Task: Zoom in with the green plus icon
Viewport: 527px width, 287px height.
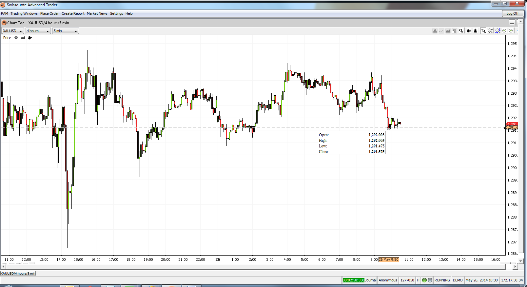Action: tap(511, 31)
